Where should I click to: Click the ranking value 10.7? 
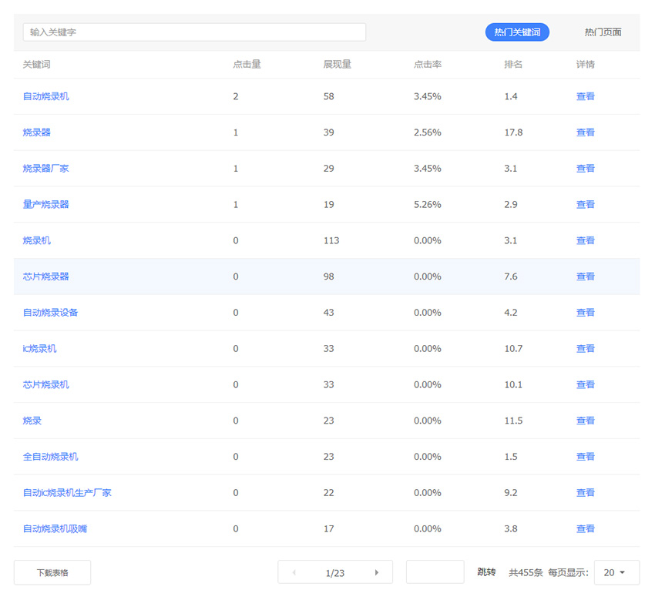[513, 349]
